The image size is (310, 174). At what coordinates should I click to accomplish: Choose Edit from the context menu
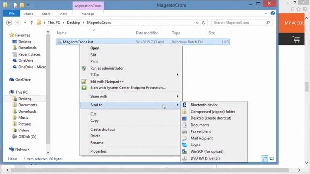93,55
